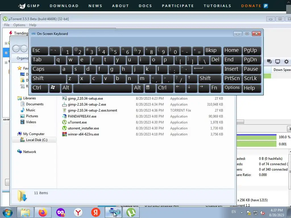Toggle right Shift key on keyboard
The width and height of the screenshot is (291, 218).
[x=210, y=79]
